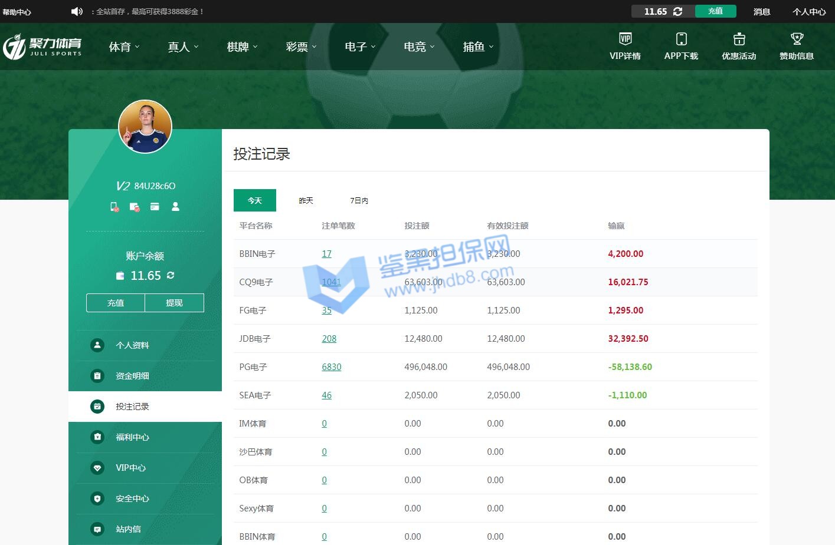Viewport: 835px width, 545px height.
Task: Open the 赞助信息 trophy icon
Action: pyautogui.click(x=797, y=39)
